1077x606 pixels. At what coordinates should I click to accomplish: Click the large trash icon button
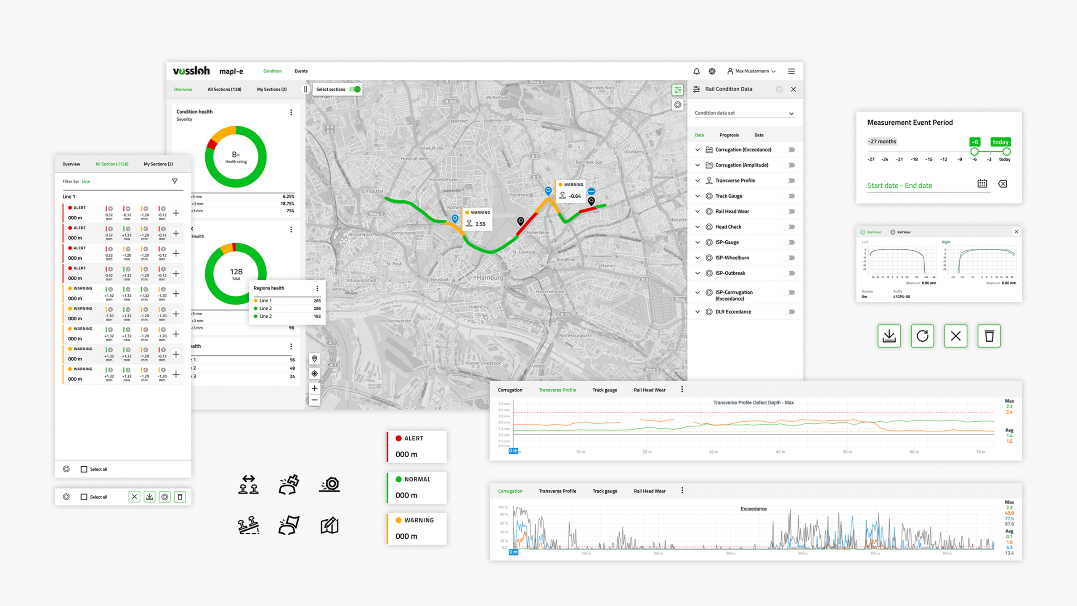click(989, 336)
